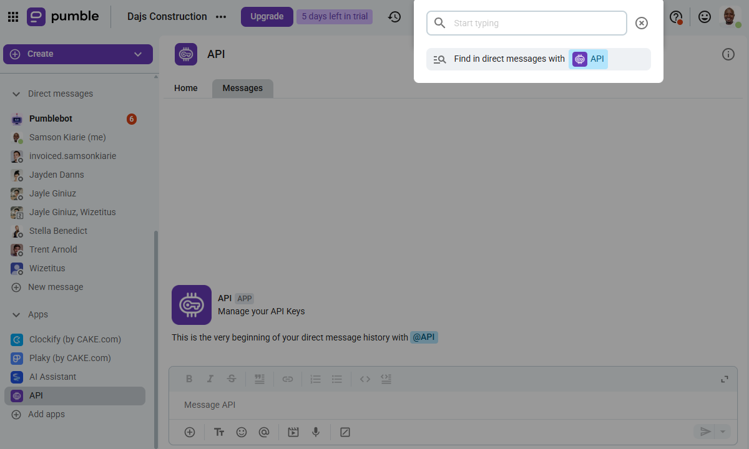Open the emoji status smiley icon
The height and width of the screenshot is (449, 749).
[x=705, y=17]
